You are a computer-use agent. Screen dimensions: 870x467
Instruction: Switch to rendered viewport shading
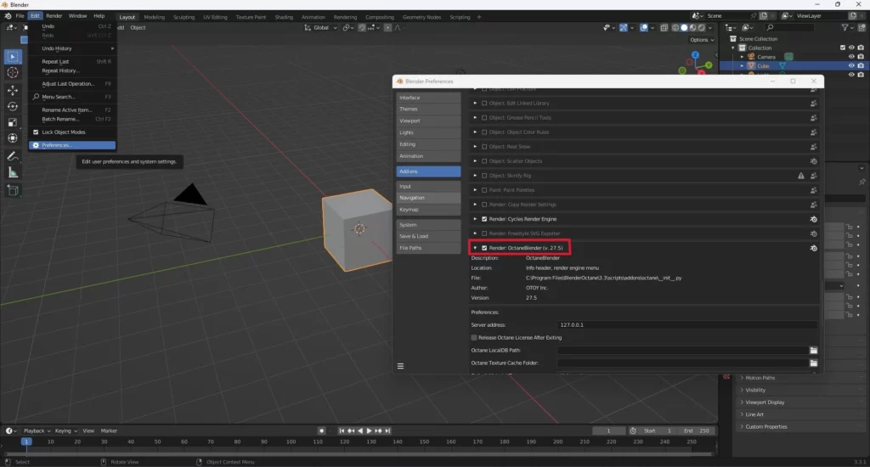pyautogui.click(x=702, y=28)
